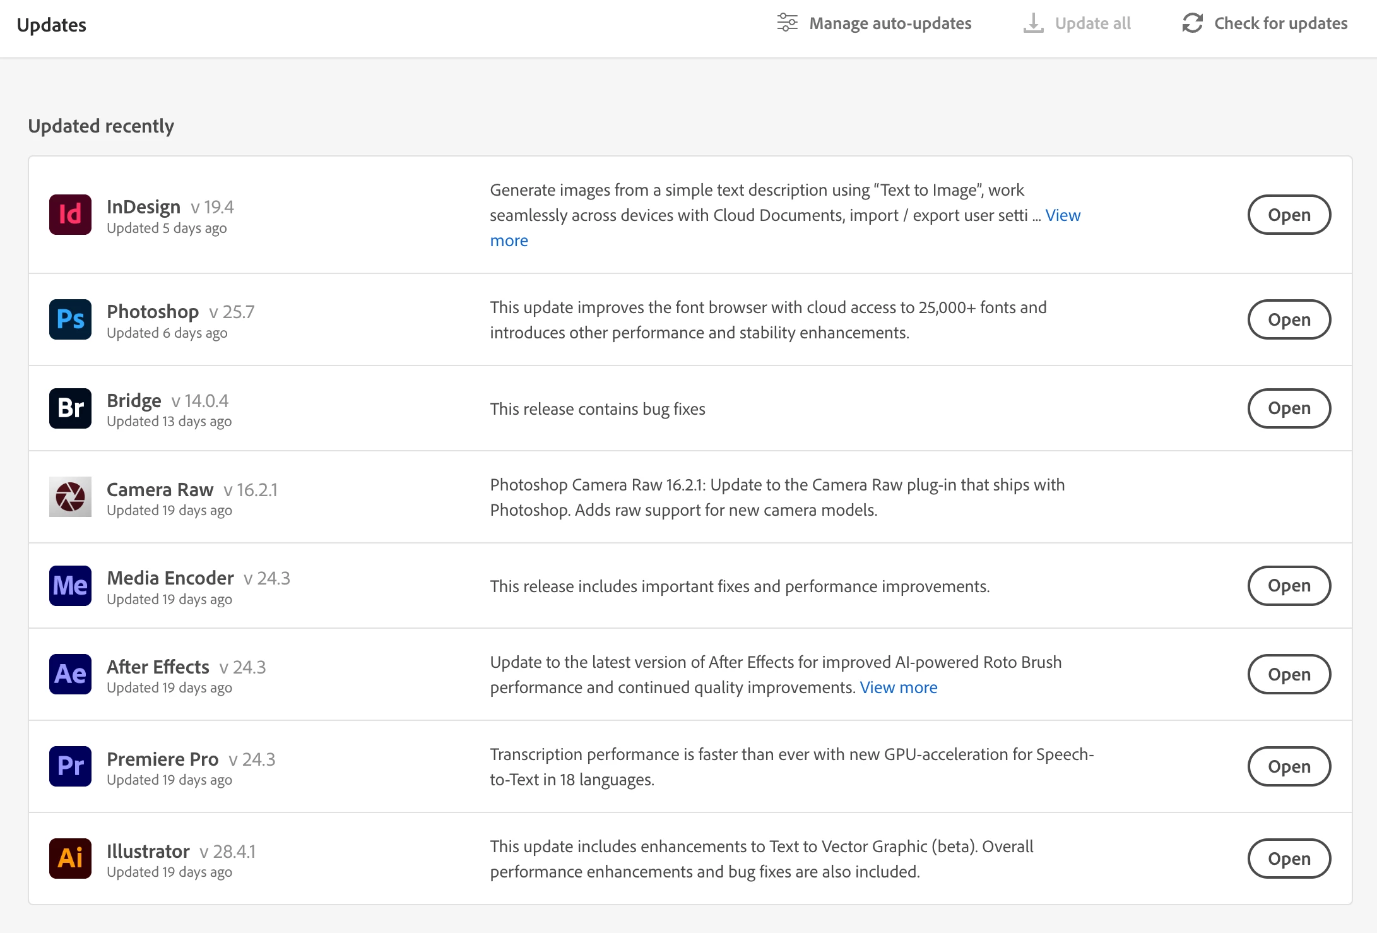The image size is (1377, 933).
Task: Click the After Effects app icon
Action: [x=70, y=674]
